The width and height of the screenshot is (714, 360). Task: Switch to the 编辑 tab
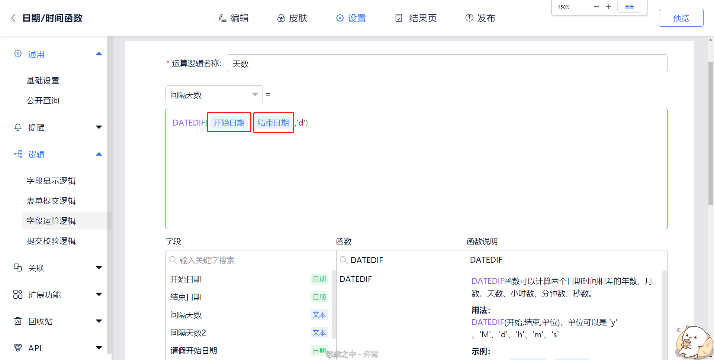pos(234,18)
